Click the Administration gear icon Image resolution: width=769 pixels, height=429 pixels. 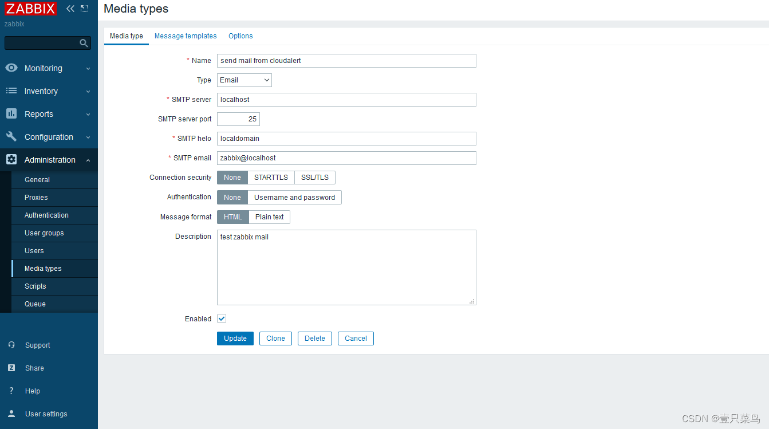11,159
